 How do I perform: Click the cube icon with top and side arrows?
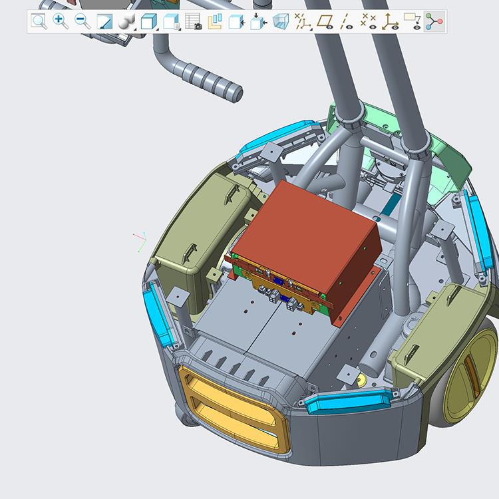click(258, 22)
